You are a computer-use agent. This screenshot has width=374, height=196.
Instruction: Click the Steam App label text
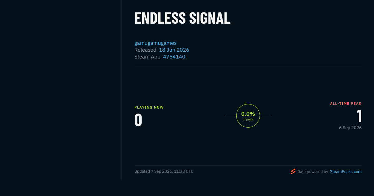pos(147,57)
